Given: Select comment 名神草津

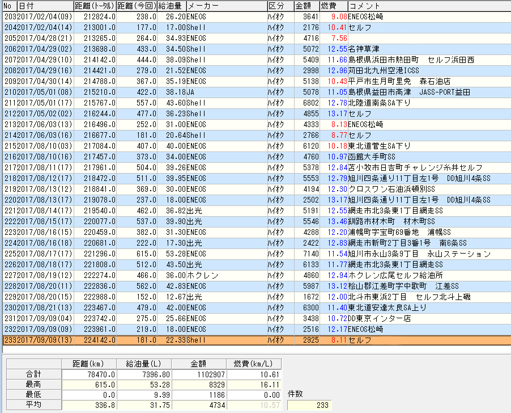Looking at the screenshot, I should pos(363,49).
